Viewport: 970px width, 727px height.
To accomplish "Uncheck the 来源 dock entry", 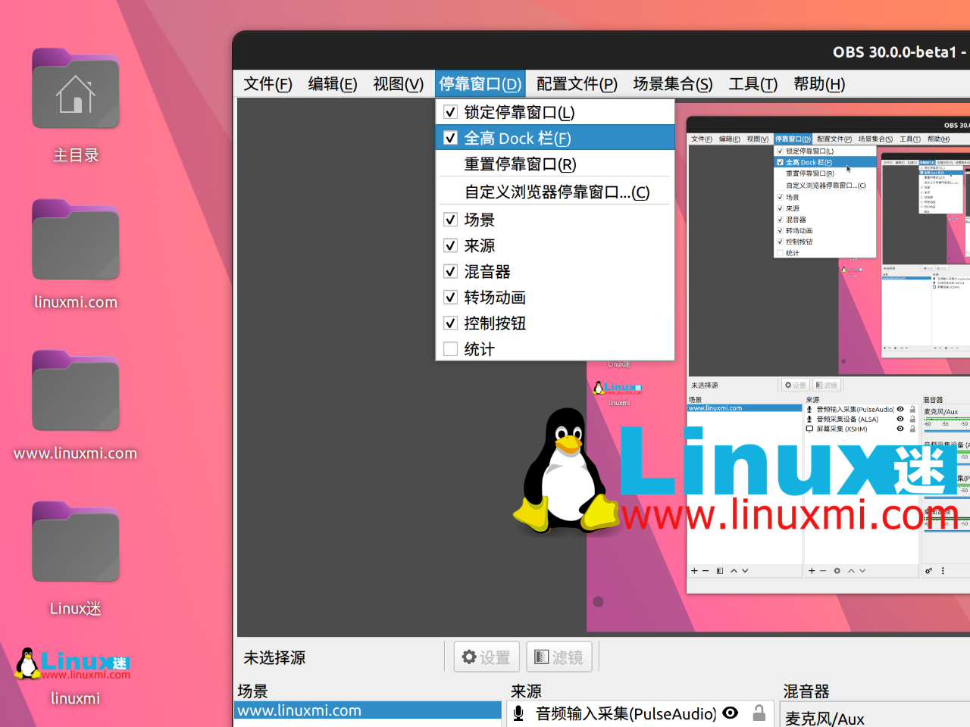I will tap(450, 245).
